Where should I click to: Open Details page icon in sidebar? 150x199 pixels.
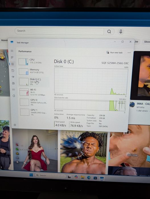pos(13,90)
